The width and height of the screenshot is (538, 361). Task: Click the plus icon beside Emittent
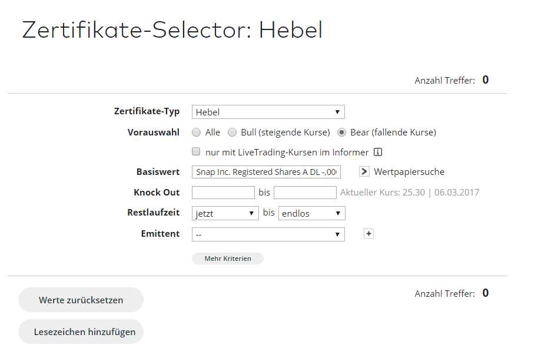pos(368,234)
